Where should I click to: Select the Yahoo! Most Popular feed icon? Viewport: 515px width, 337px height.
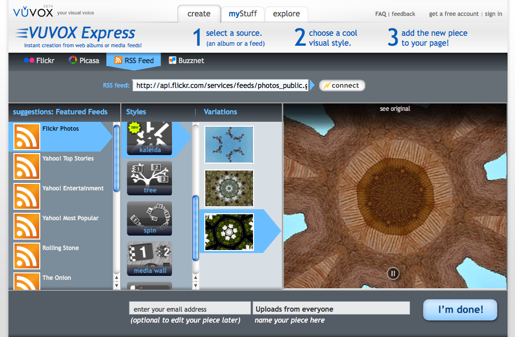pos(27,226)
